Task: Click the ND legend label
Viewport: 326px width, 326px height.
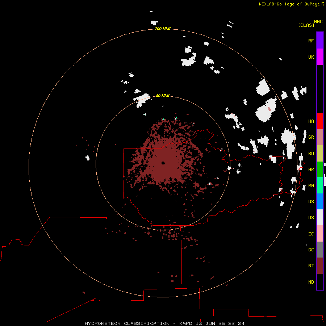Action: click(311, 282)
